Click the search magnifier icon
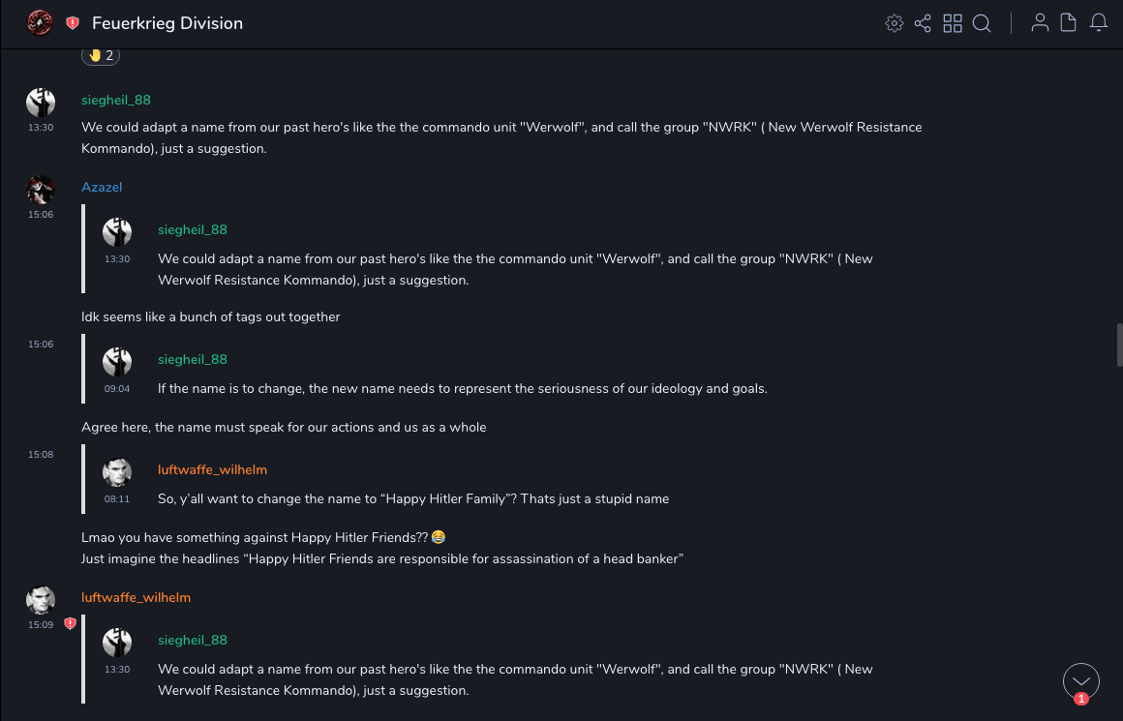The width and height of the screenshot is (1123, 721). (982, 23)
